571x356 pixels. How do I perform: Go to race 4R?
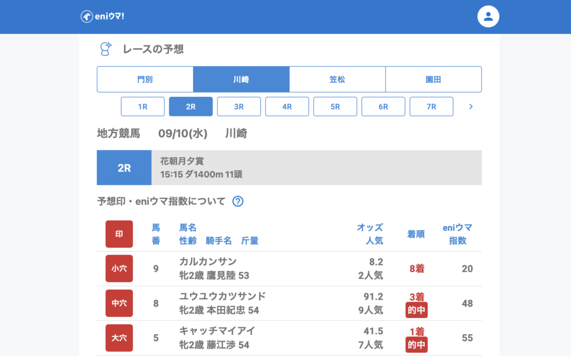[287, 106]
